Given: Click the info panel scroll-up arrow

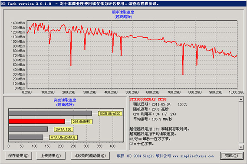Looking at the screenshot, I should (241, 99).
